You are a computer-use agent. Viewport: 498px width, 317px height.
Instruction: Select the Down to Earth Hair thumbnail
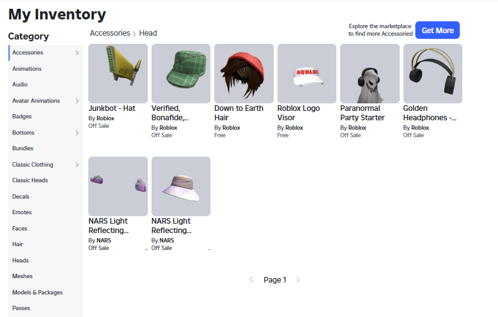click(244, 73)
